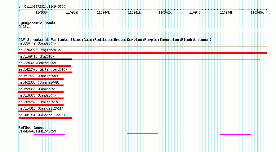Click the Cytogenetic Bands track title
This screenshot has height=152, width=276.
tap(37, 23)
